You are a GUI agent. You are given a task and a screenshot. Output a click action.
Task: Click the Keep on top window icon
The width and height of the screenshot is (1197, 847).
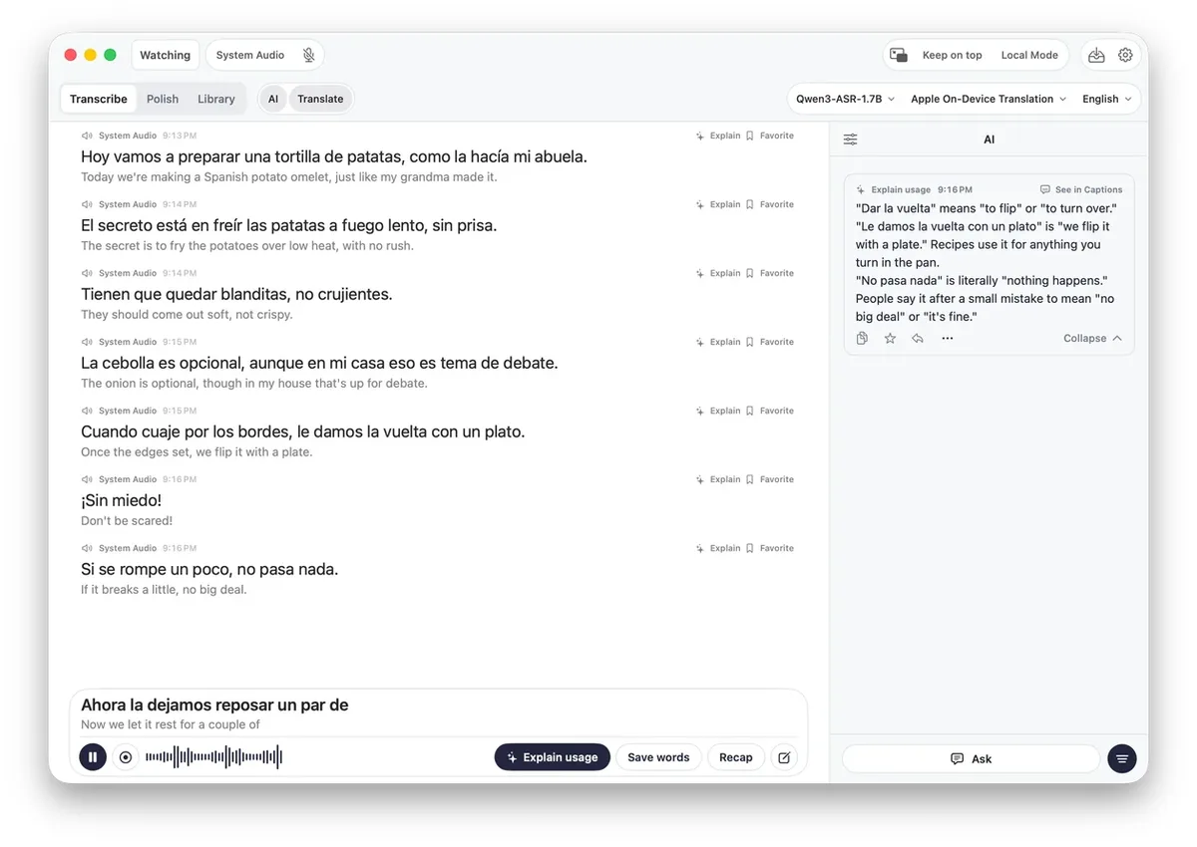click(x=899, y=56)
